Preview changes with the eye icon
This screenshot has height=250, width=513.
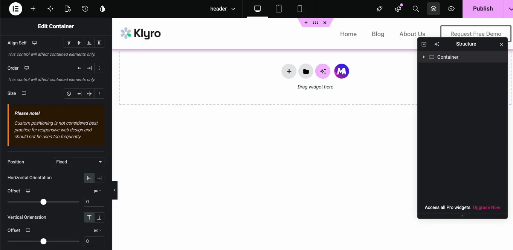[451, 9]
